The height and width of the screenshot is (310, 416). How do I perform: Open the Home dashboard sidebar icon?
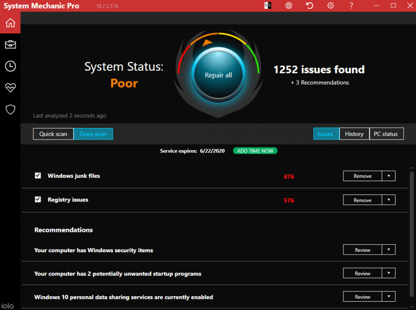[x=10, y=23]
